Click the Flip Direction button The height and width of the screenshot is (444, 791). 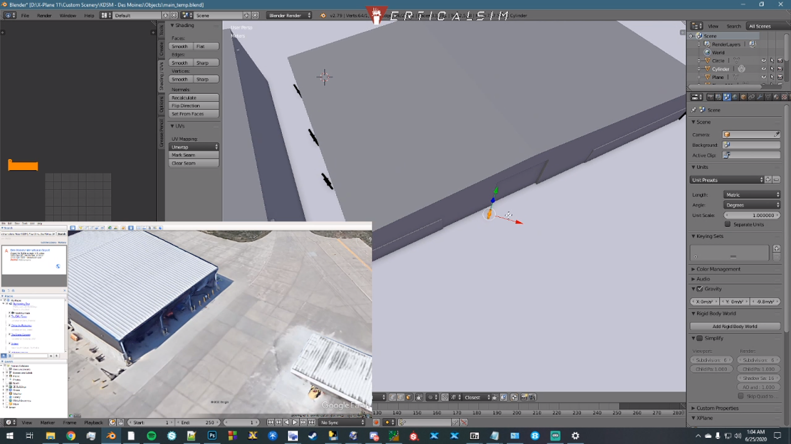tap(194, 106)
